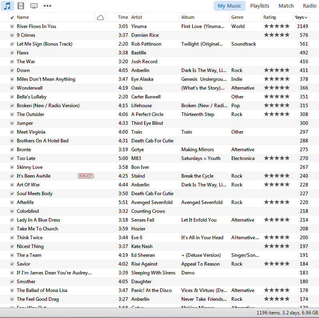Uncheck the 9 Crimes song checkbox
The width and height of the screenshot is (319, 318).
click(12, 35)
